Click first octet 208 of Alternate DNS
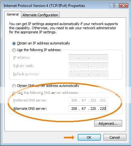This screenshot has width=131, height=146. (74, 109)
